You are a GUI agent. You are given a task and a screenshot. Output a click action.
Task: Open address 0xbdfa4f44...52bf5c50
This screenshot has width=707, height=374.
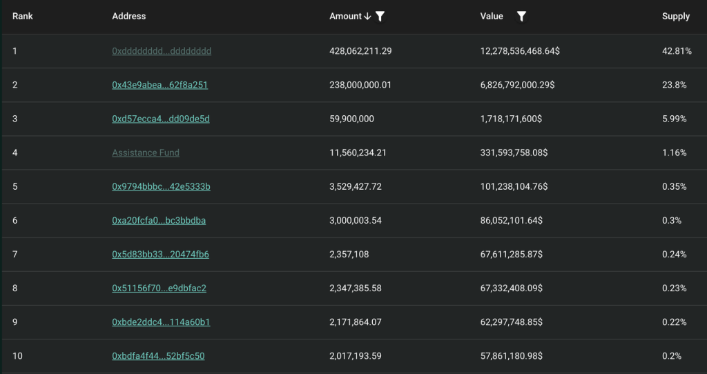[x=158, y=356]
